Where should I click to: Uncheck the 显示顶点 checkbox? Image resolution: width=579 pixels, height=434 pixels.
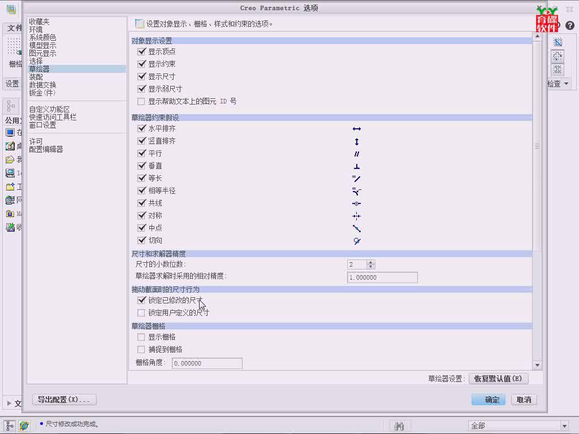point(141,51)
